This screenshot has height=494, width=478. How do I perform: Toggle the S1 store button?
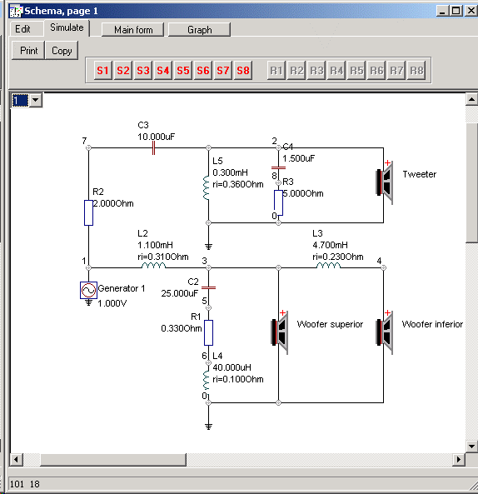coord(102,70)
